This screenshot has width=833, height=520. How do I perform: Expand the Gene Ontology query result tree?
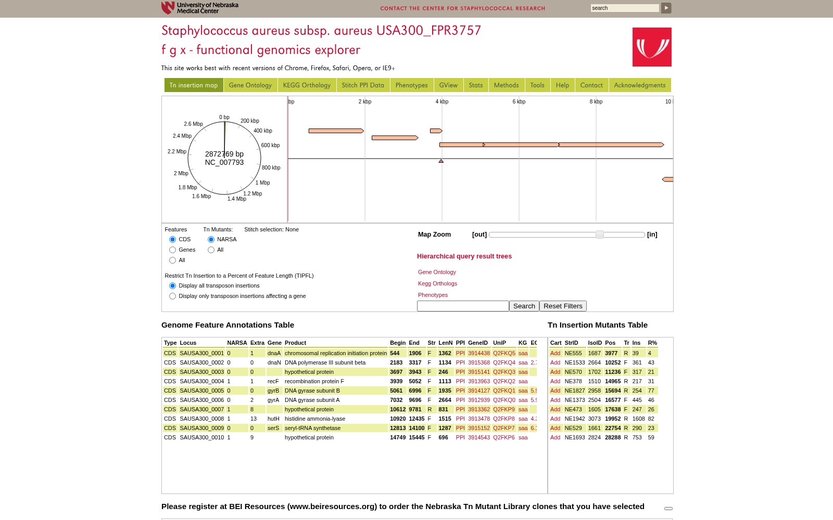(437, 272)
